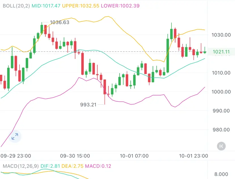Screen dimensions: 235x179
Task: Select the MACD:0.12 histogram value
Action: pos(98,166)
